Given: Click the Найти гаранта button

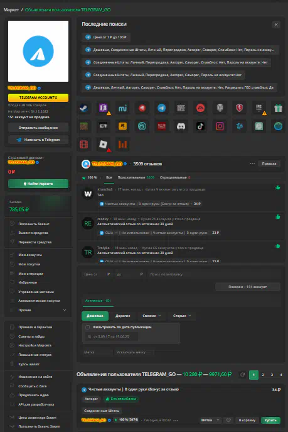Looking at the screenshot, I should 38,184.
